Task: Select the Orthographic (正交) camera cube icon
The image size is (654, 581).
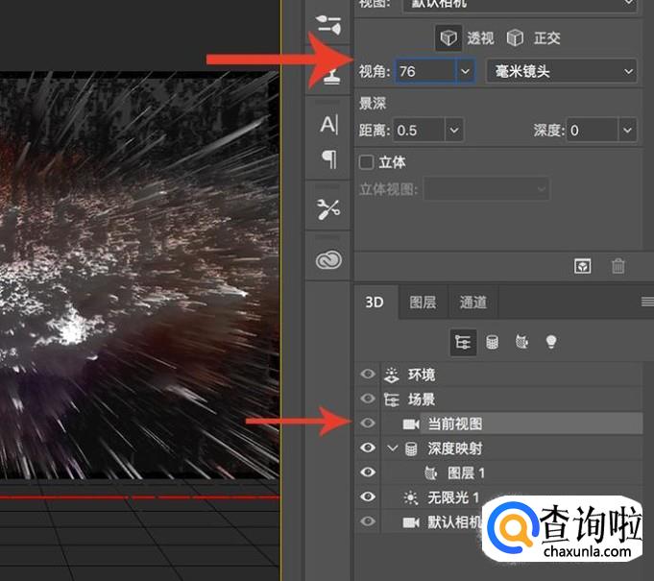Action: point(515,38)
